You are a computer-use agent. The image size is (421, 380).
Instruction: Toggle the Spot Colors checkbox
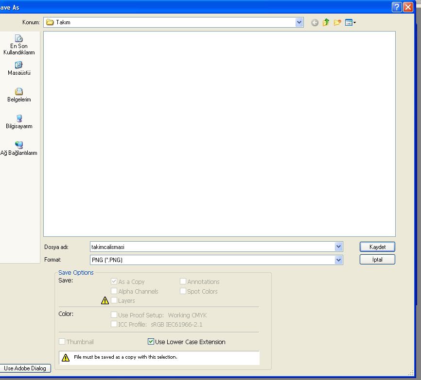183,291
